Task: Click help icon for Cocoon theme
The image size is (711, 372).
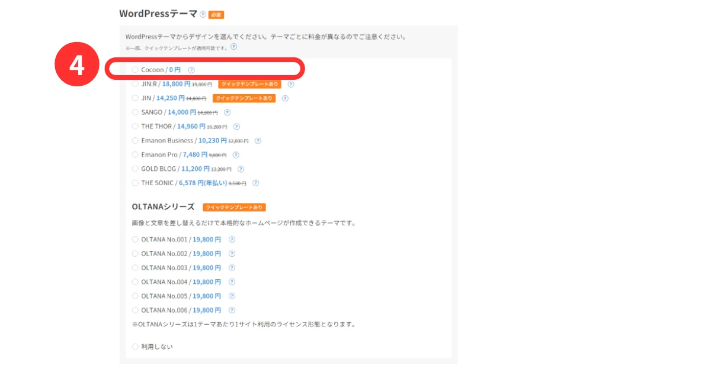Action: [x=191, y=70]
